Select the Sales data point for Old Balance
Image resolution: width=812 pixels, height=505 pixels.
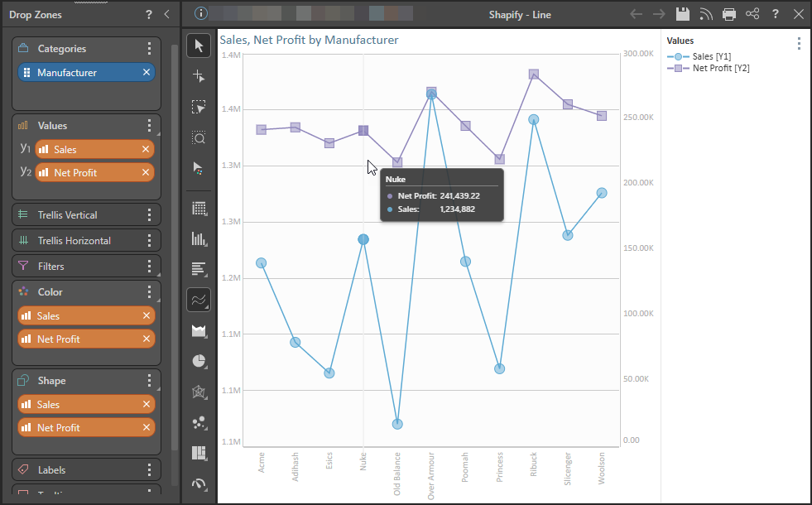[x=397, y=424]
